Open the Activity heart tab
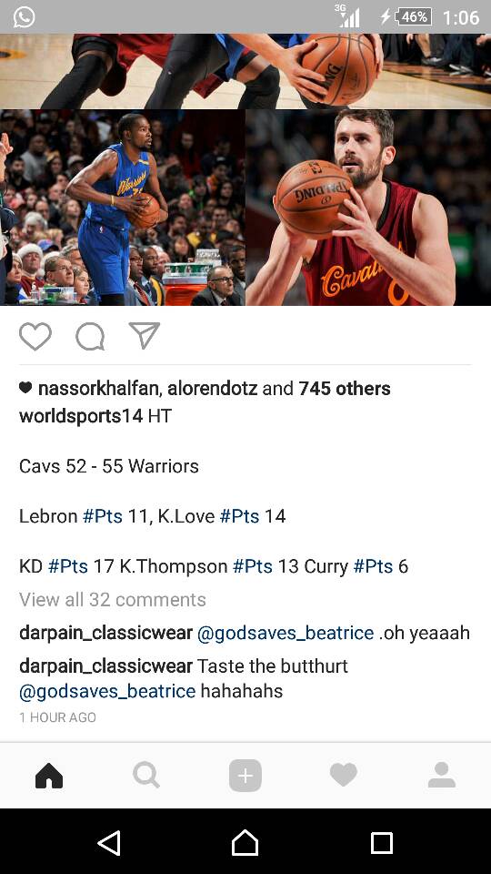 [344, 776]
